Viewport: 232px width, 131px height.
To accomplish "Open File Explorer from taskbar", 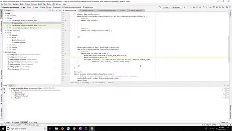I will pos(57,128).
